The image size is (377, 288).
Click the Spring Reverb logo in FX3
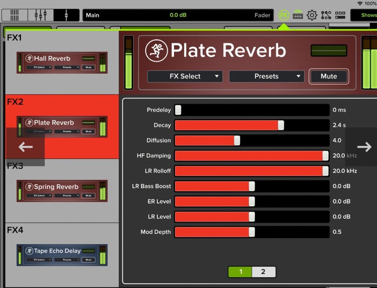pos(29,187)
